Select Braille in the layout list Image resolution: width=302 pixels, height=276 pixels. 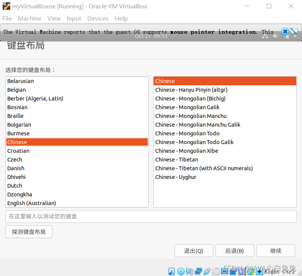(77, 116)
